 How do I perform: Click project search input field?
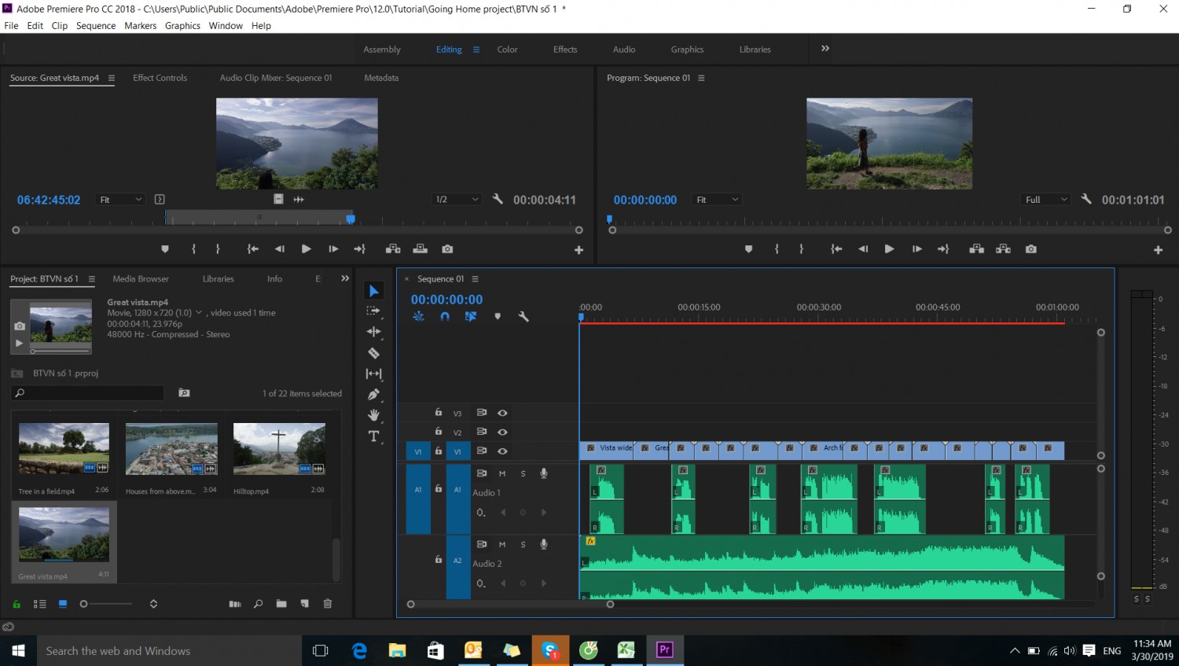click(x=88, y=393)
